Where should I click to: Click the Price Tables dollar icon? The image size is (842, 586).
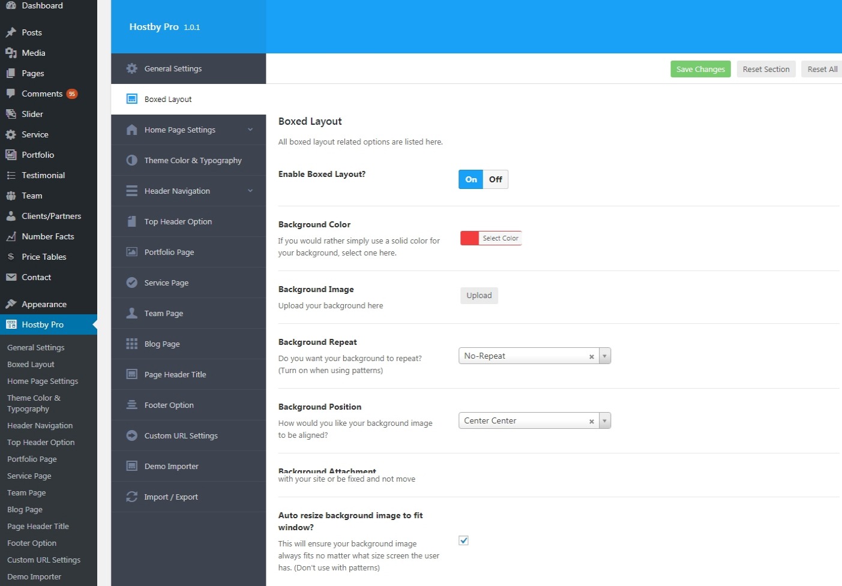pyautogui.click(x=11, y=257)
